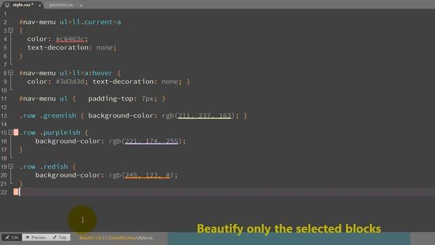Click the '.greenish' selector text
This screenshot has width=435, height=245.
pyautogui.click(x=58, y=115)
